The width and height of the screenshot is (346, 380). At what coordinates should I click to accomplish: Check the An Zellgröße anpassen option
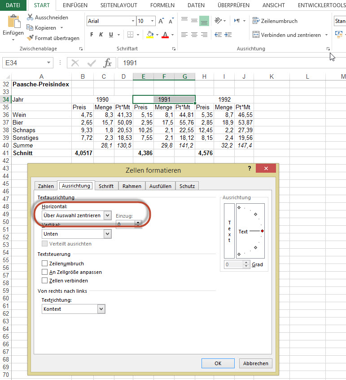44,272
